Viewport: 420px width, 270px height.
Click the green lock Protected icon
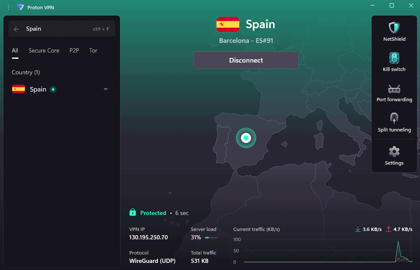tap(133, 212)
